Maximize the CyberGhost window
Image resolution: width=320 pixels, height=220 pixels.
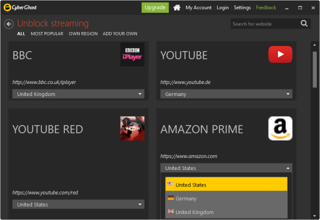pos(300,8)
